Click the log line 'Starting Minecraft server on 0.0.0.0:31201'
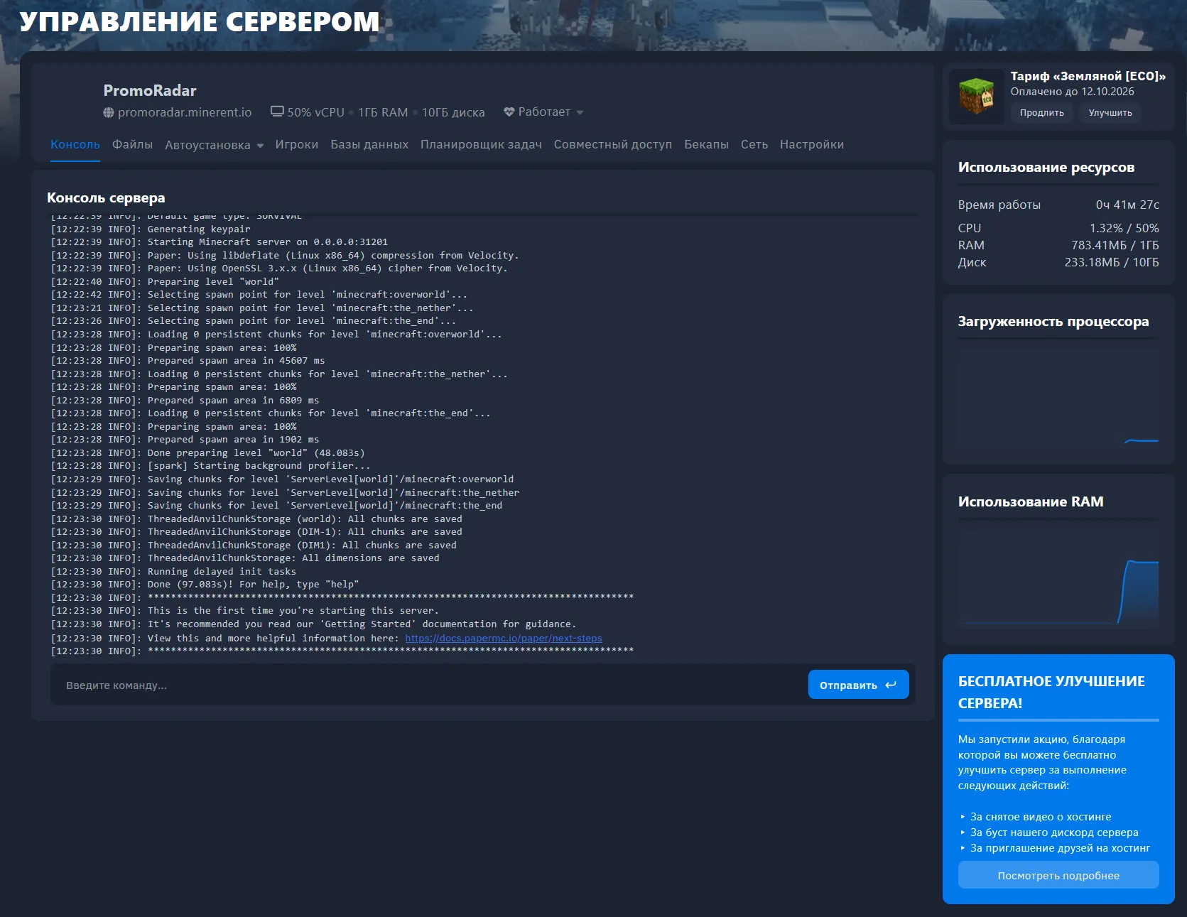 pyautogui.click(x=219, y=242)
